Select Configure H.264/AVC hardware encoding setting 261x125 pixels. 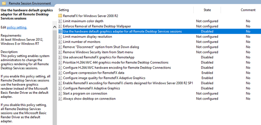tap(117, 68)
